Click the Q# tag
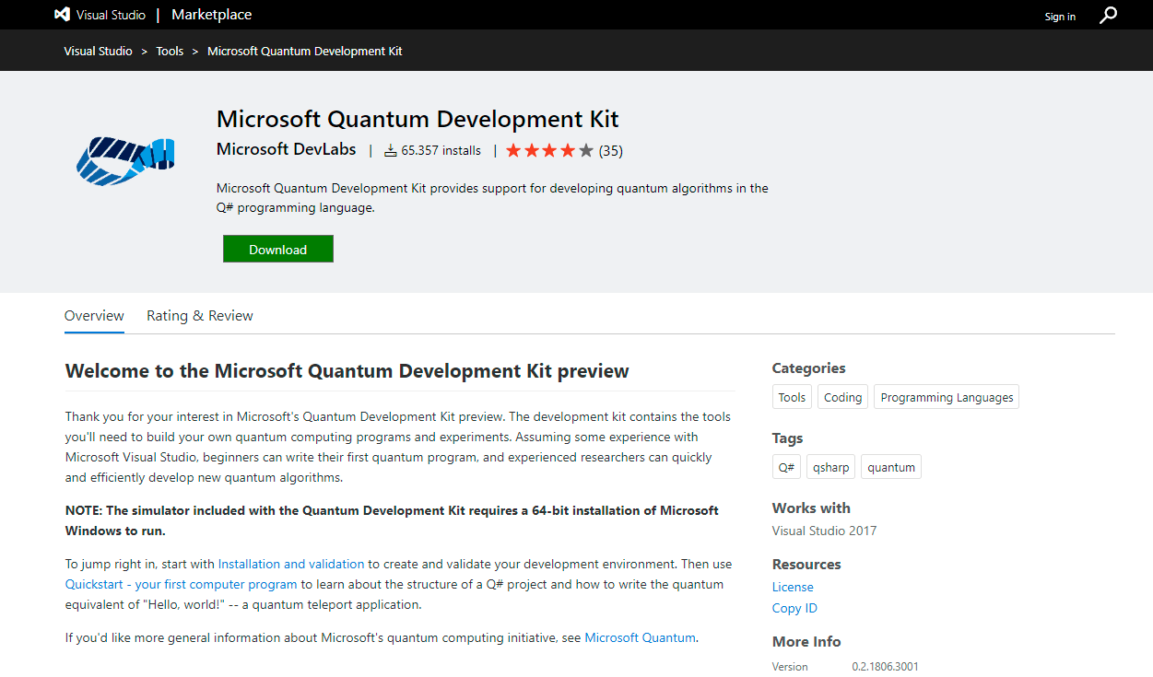This screenshot has height=677, width=1153. [x=786, y=467]
